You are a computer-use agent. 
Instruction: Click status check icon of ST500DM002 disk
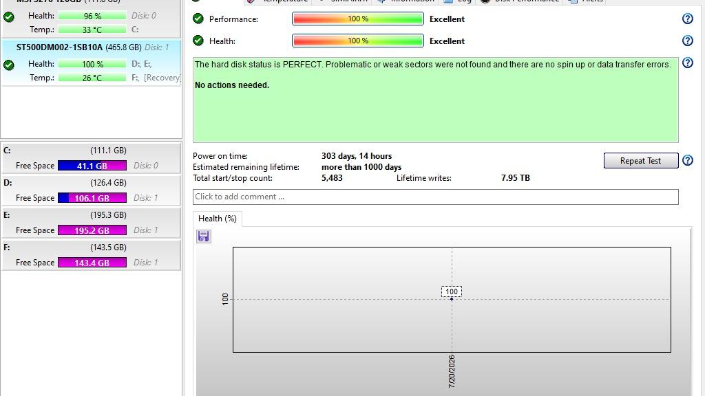pyautogui.click(x=9, y=65)
